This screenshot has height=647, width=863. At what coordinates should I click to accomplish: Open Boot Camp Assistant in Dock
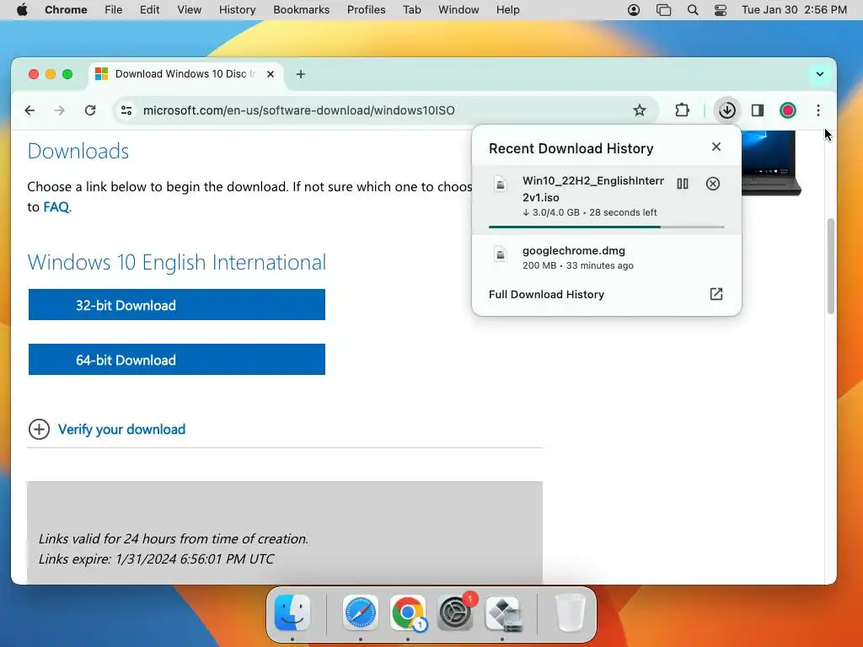click(503, 612)
